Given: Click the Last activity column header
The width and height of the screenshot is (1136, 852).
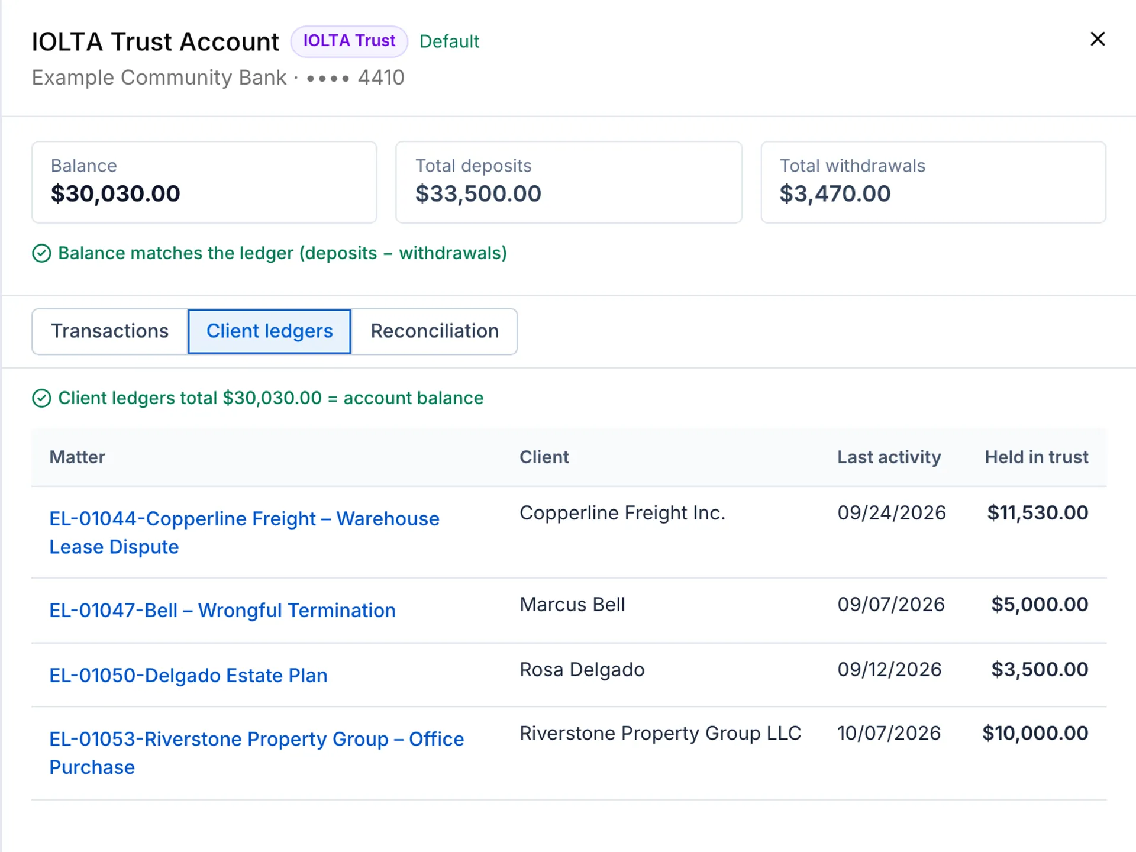Looking at the screenshot, I should pos(889,457).
